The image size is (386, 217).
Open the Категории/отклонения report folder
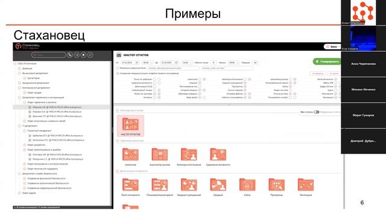(x=189, y=157)
